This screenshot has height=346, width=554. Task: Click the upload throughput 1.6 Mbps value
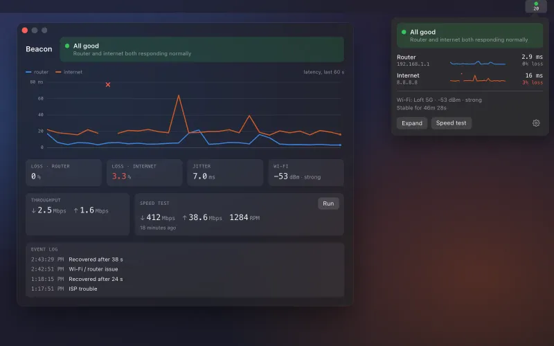[x=91, y=210]
